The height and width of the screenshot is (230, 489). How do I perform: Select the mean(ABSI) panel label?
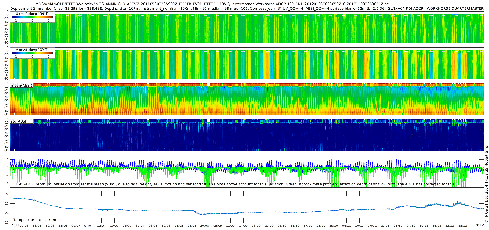tap(21, 86)
